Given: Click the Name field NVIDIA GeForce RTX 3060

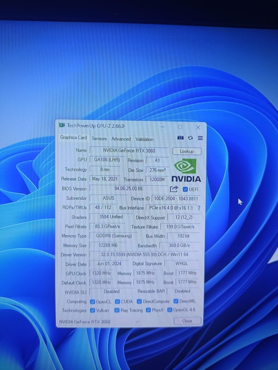Looking at the screenshot, I should [129, 151].
